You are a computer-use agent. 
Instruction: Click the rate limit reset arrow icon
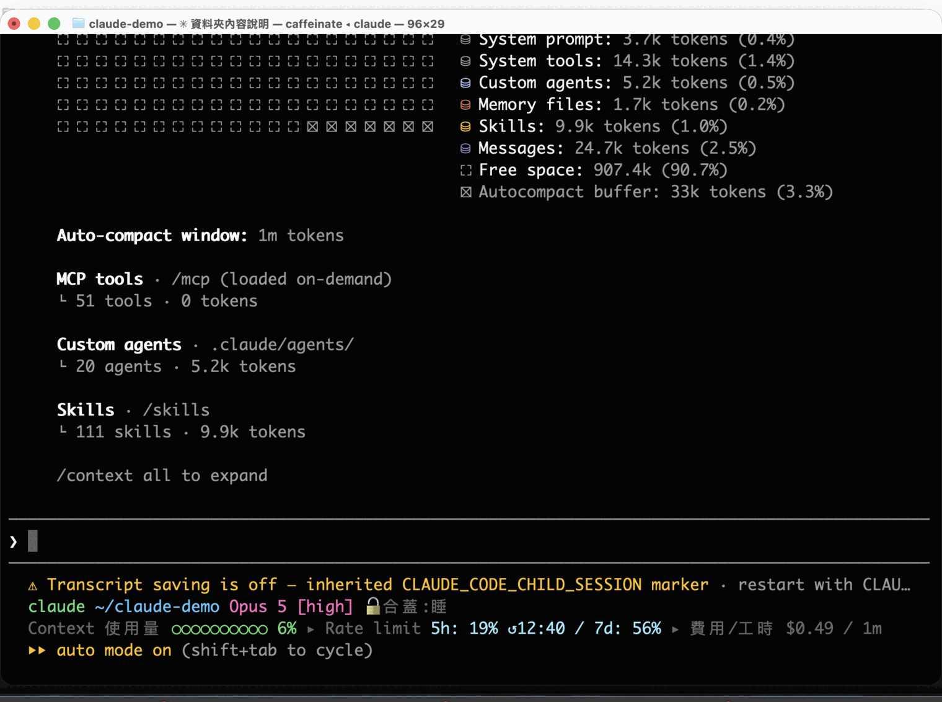click(512, 629)
